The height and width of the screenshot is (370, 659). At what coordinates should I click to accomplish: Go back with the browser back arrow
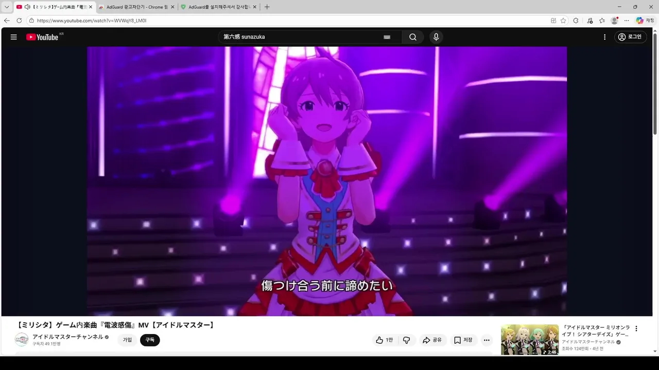[7, 21]
